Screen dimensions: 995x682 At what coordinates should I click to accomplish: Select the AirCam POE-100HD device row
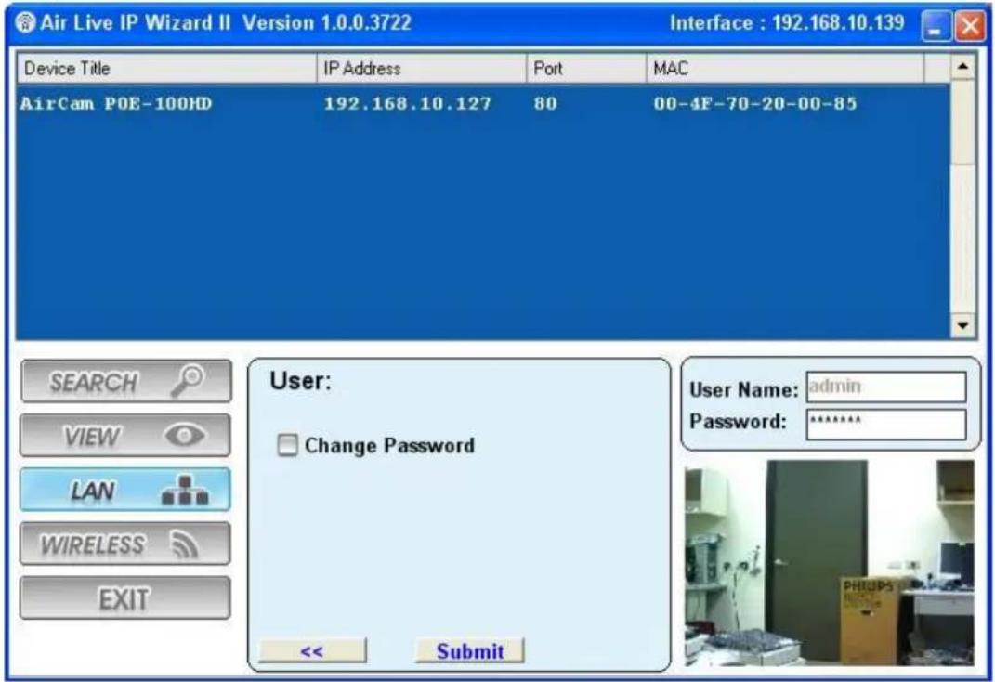click(x=483, y=103)
